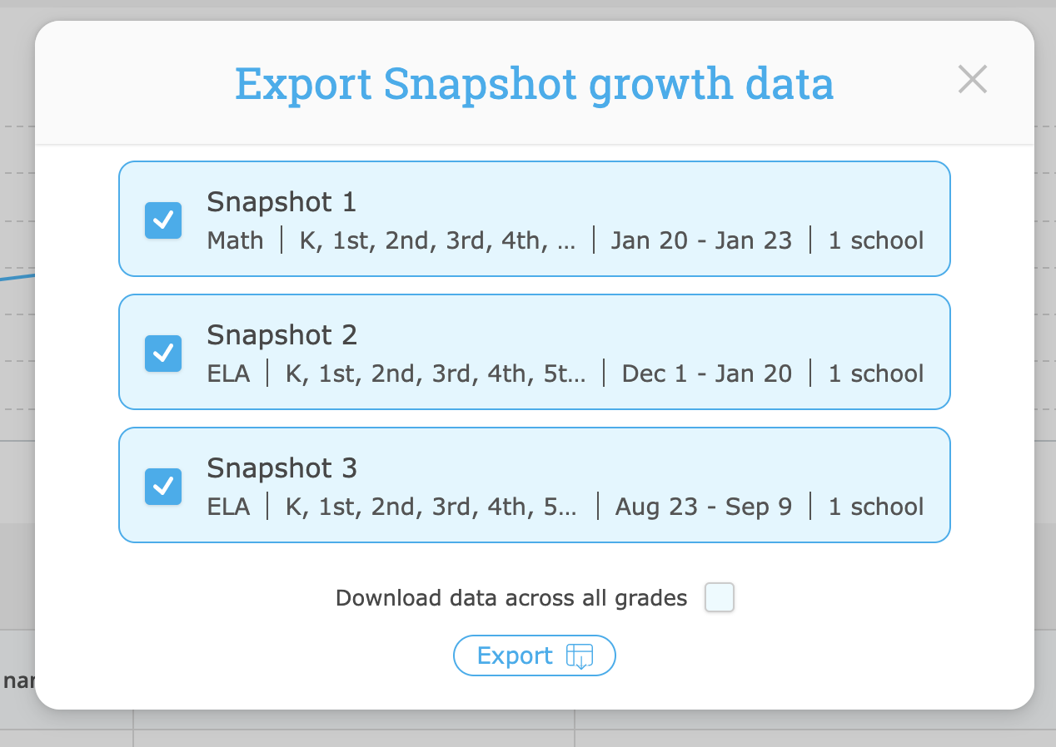Viewport: 1056px width, 747px height.
Task: Uncheck the Snapshot 1 checkbox
Action: point(163,220)
